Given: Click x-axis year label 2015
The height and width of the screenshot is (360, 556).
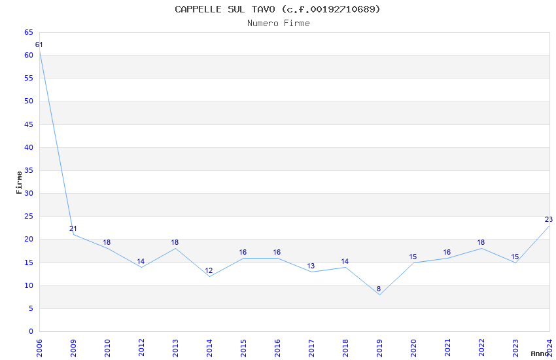Looking at the screenshot, I should 243,348.
